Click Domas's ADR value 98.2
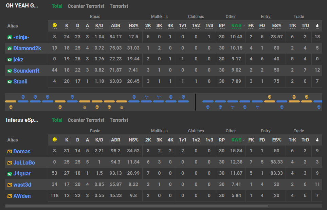The image size is (327, 210). tap(115, 151)
